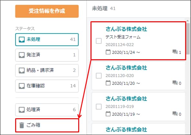Click the calendar icon beside 2020/11/24
Screen dimensions: 191x135
coord(108,52)
